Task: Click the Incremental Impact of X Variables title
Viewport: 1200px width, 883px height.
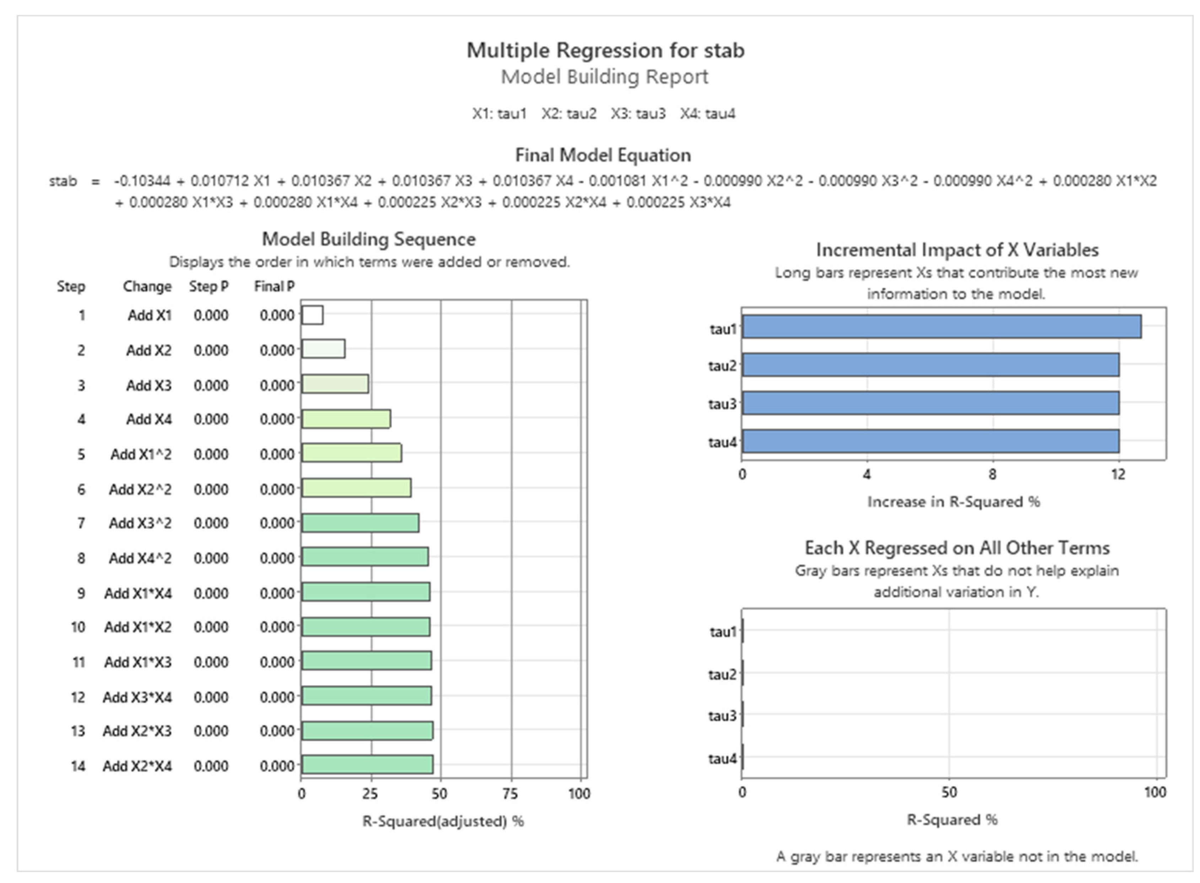Action: [957, 250]
